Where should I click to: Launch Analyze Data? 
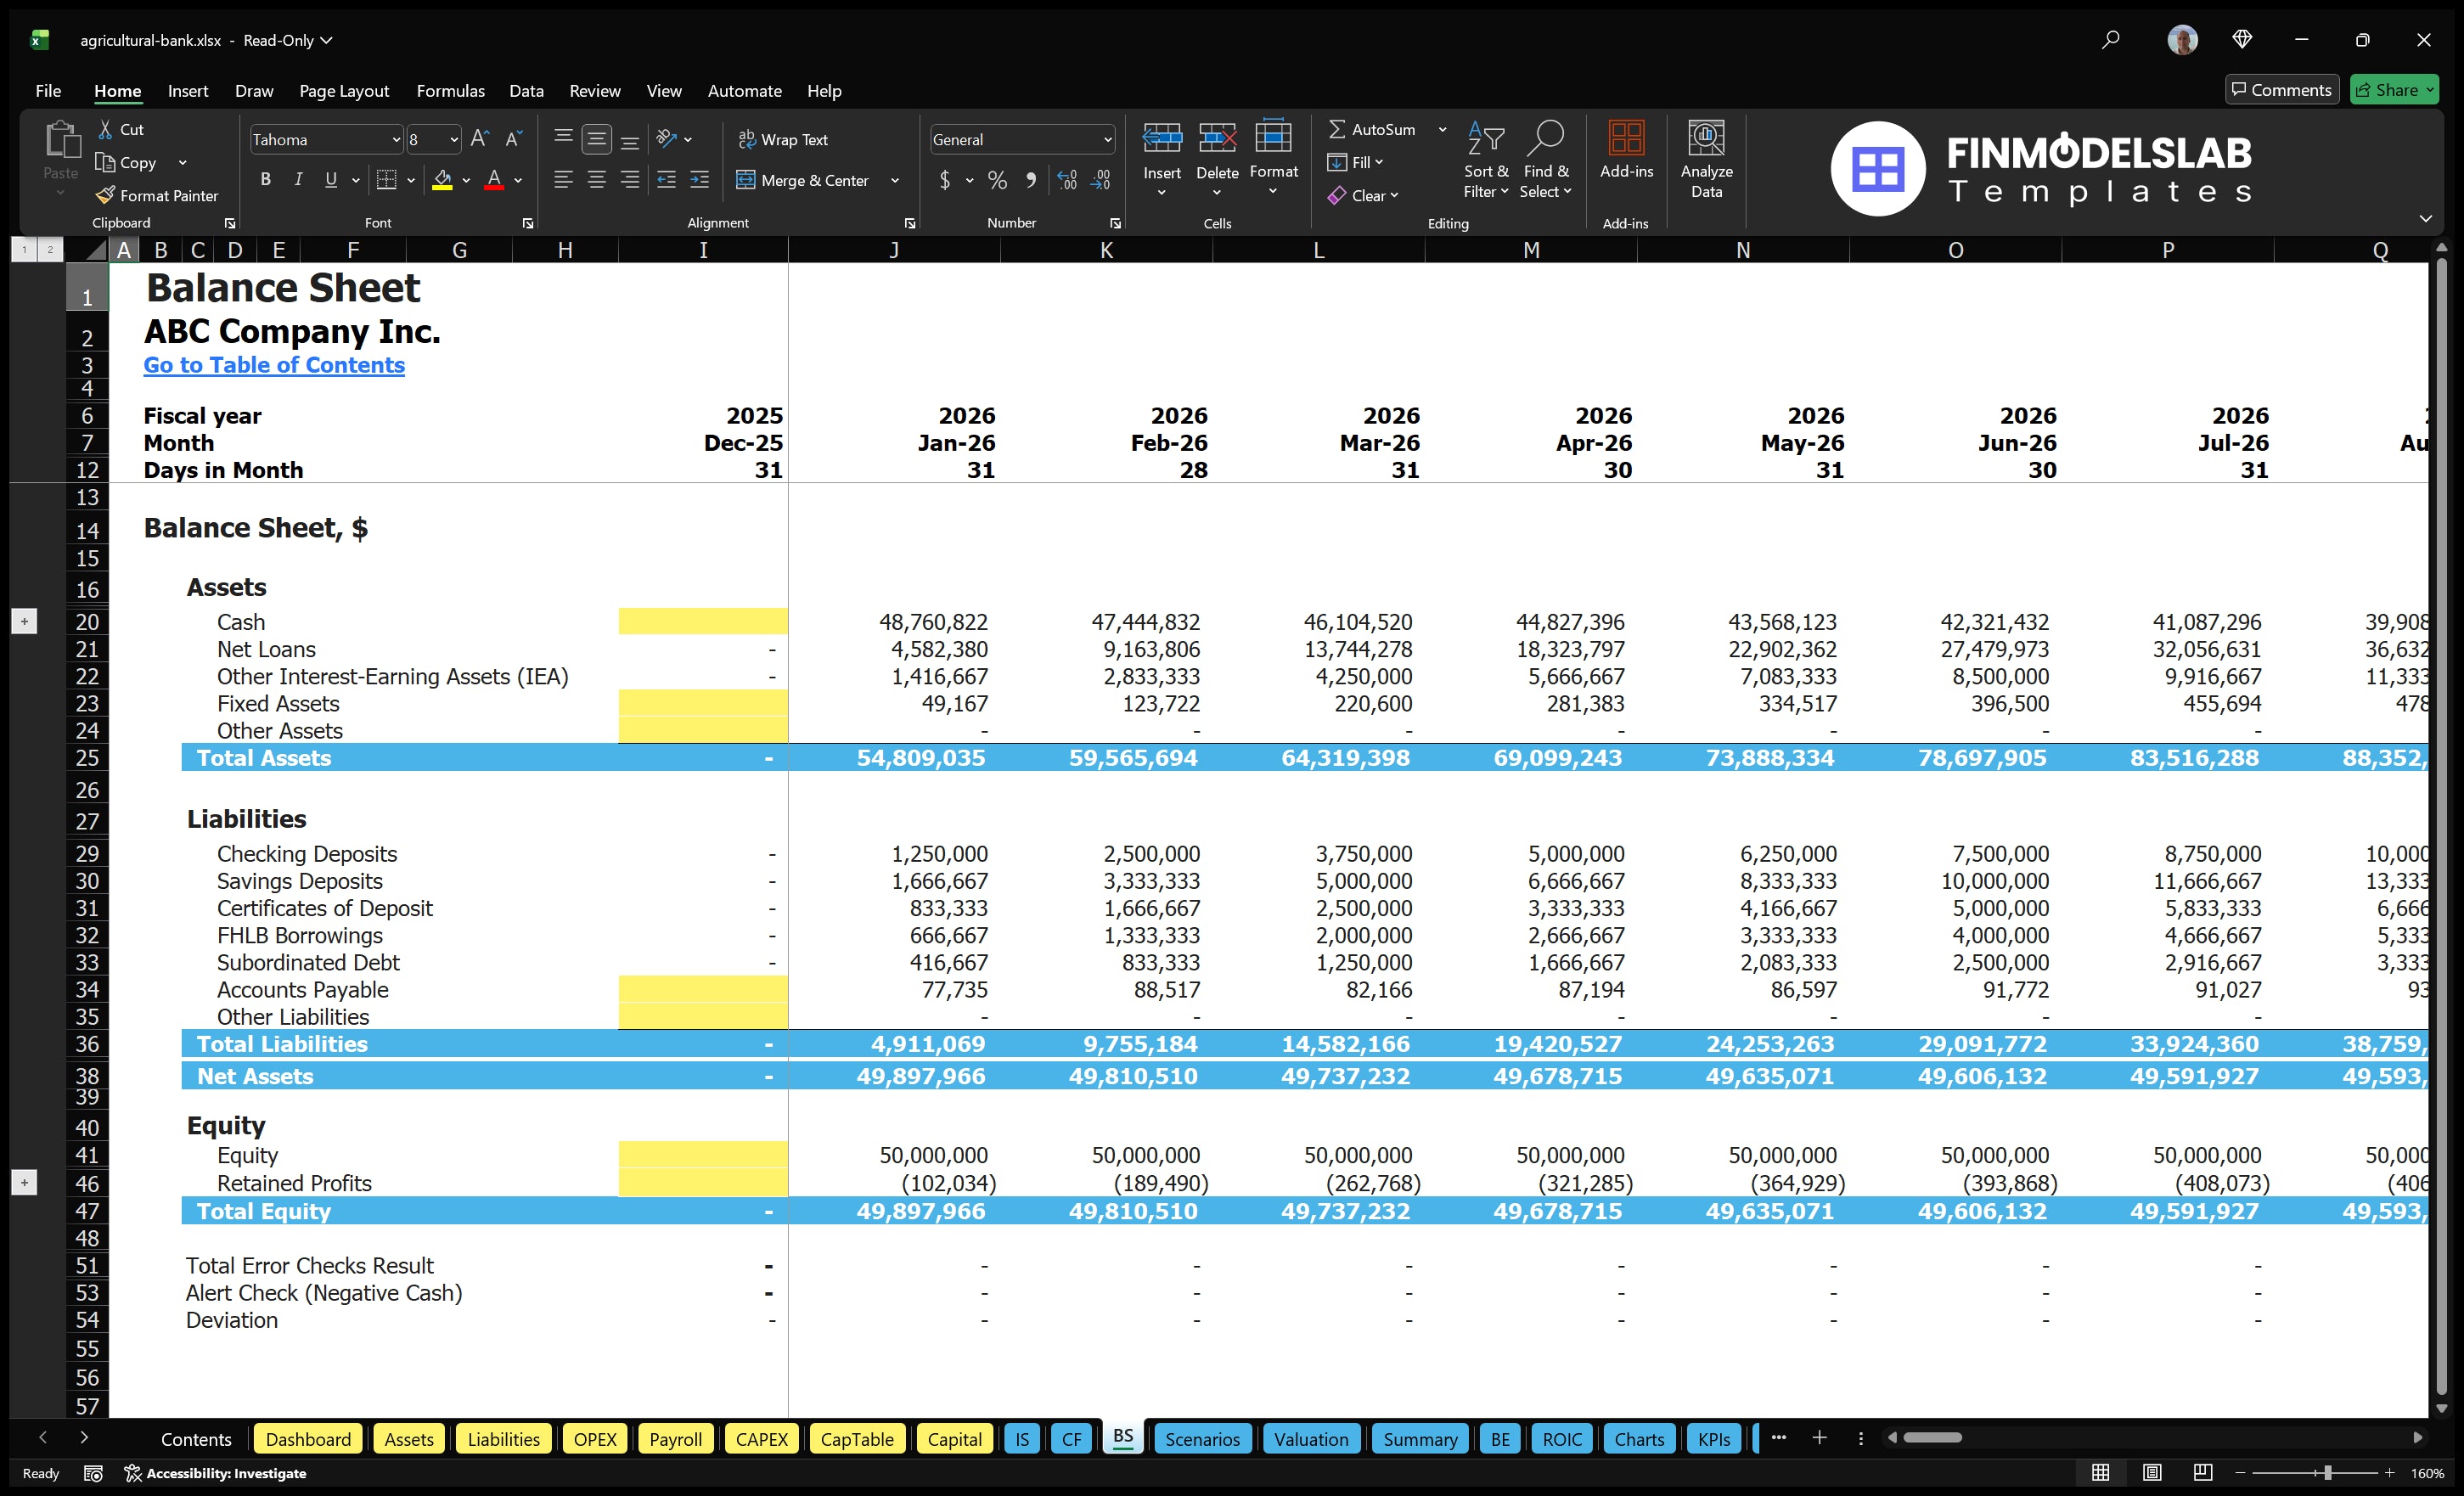(x=1707, y=160)
